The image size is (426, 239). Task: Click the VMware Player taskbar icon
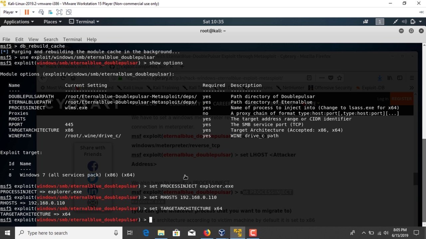(x=238, y=233)
